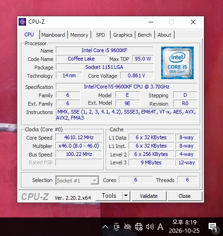Click the core speed value '4610.12 MHz'

[79, 137]
